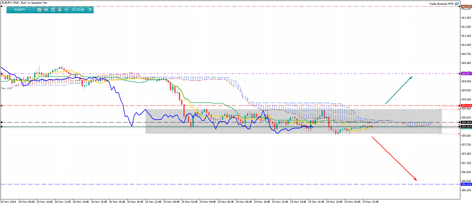Select the red downward arrow object

coord(394,158)
